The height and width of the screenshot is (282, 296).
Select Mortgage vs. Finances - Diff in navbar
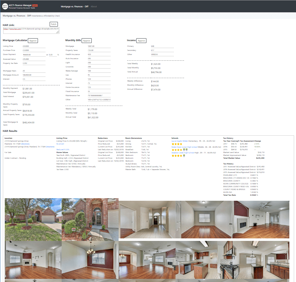74,6
